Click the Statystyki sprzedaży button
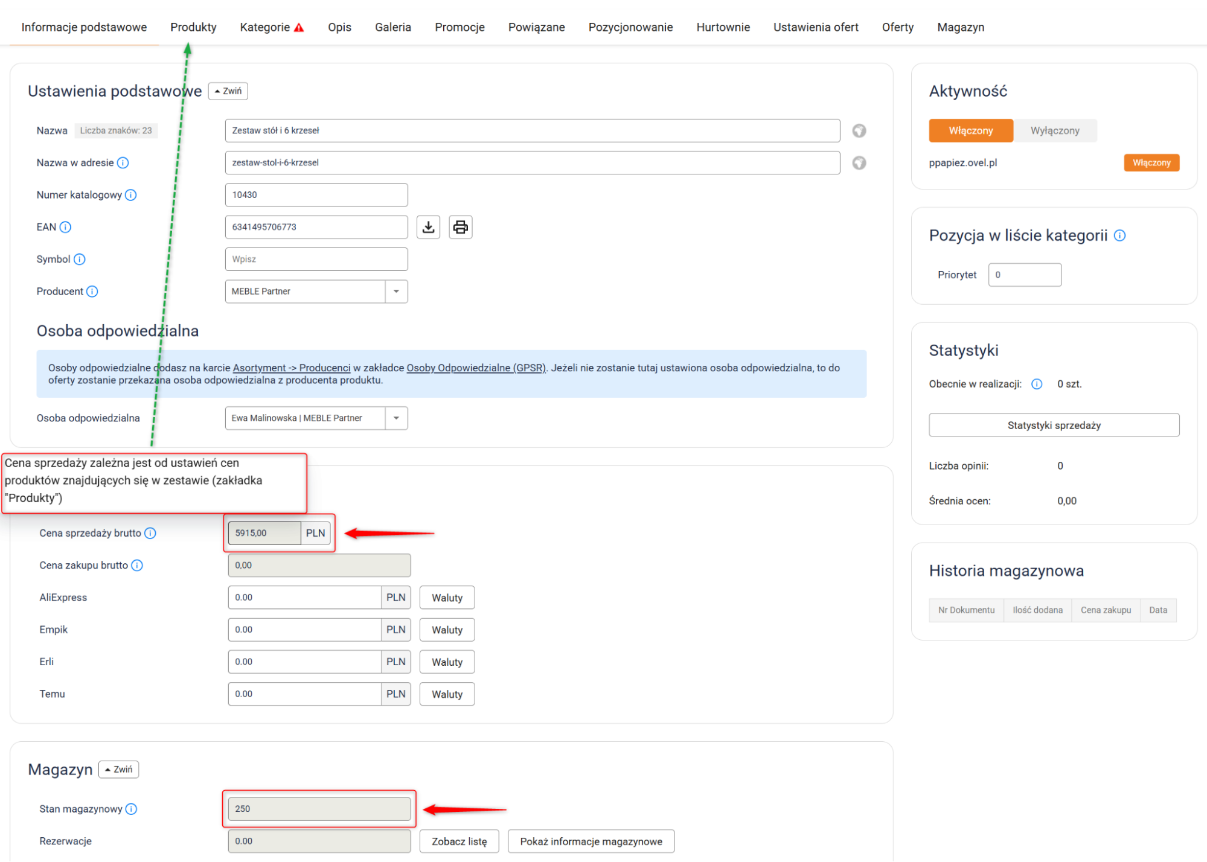 click(1053, 425)
